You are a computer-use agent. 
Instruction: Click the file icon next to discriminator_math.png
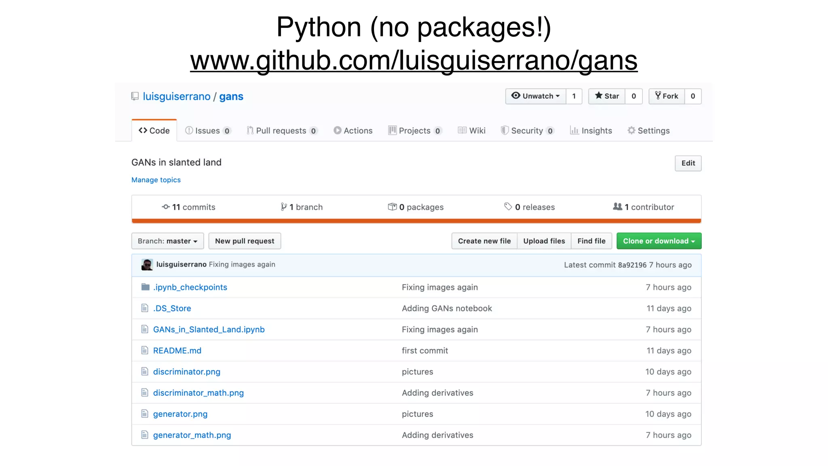click(x=145, y=392)
